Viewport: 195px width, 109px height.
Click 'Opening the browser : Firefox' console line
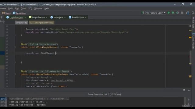tap(27, 105)
